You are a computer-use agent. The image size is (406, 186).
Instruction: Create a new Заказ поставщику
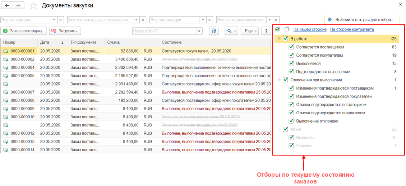[x=24, y=31]
